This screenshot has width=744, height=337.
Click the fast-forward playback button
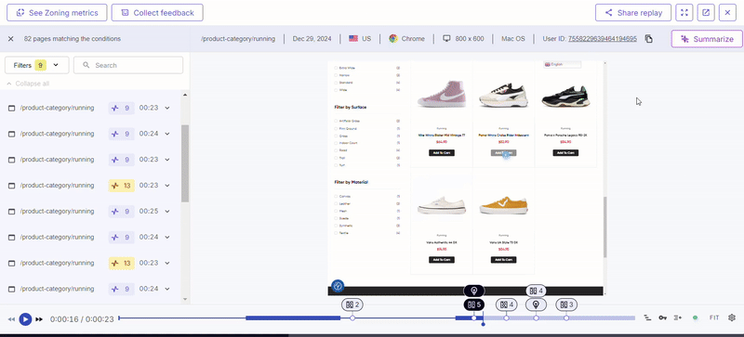pos(39,319)
